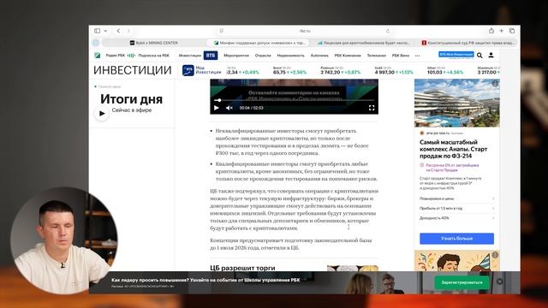Click the party cartoon ad image
Viewport: 548px width, 308px height.
coord(456,260)
